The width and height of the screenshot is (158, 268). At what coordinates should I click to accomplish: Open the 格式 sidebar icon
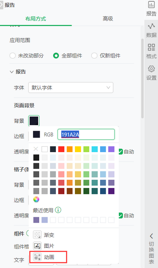pos(151,47)
